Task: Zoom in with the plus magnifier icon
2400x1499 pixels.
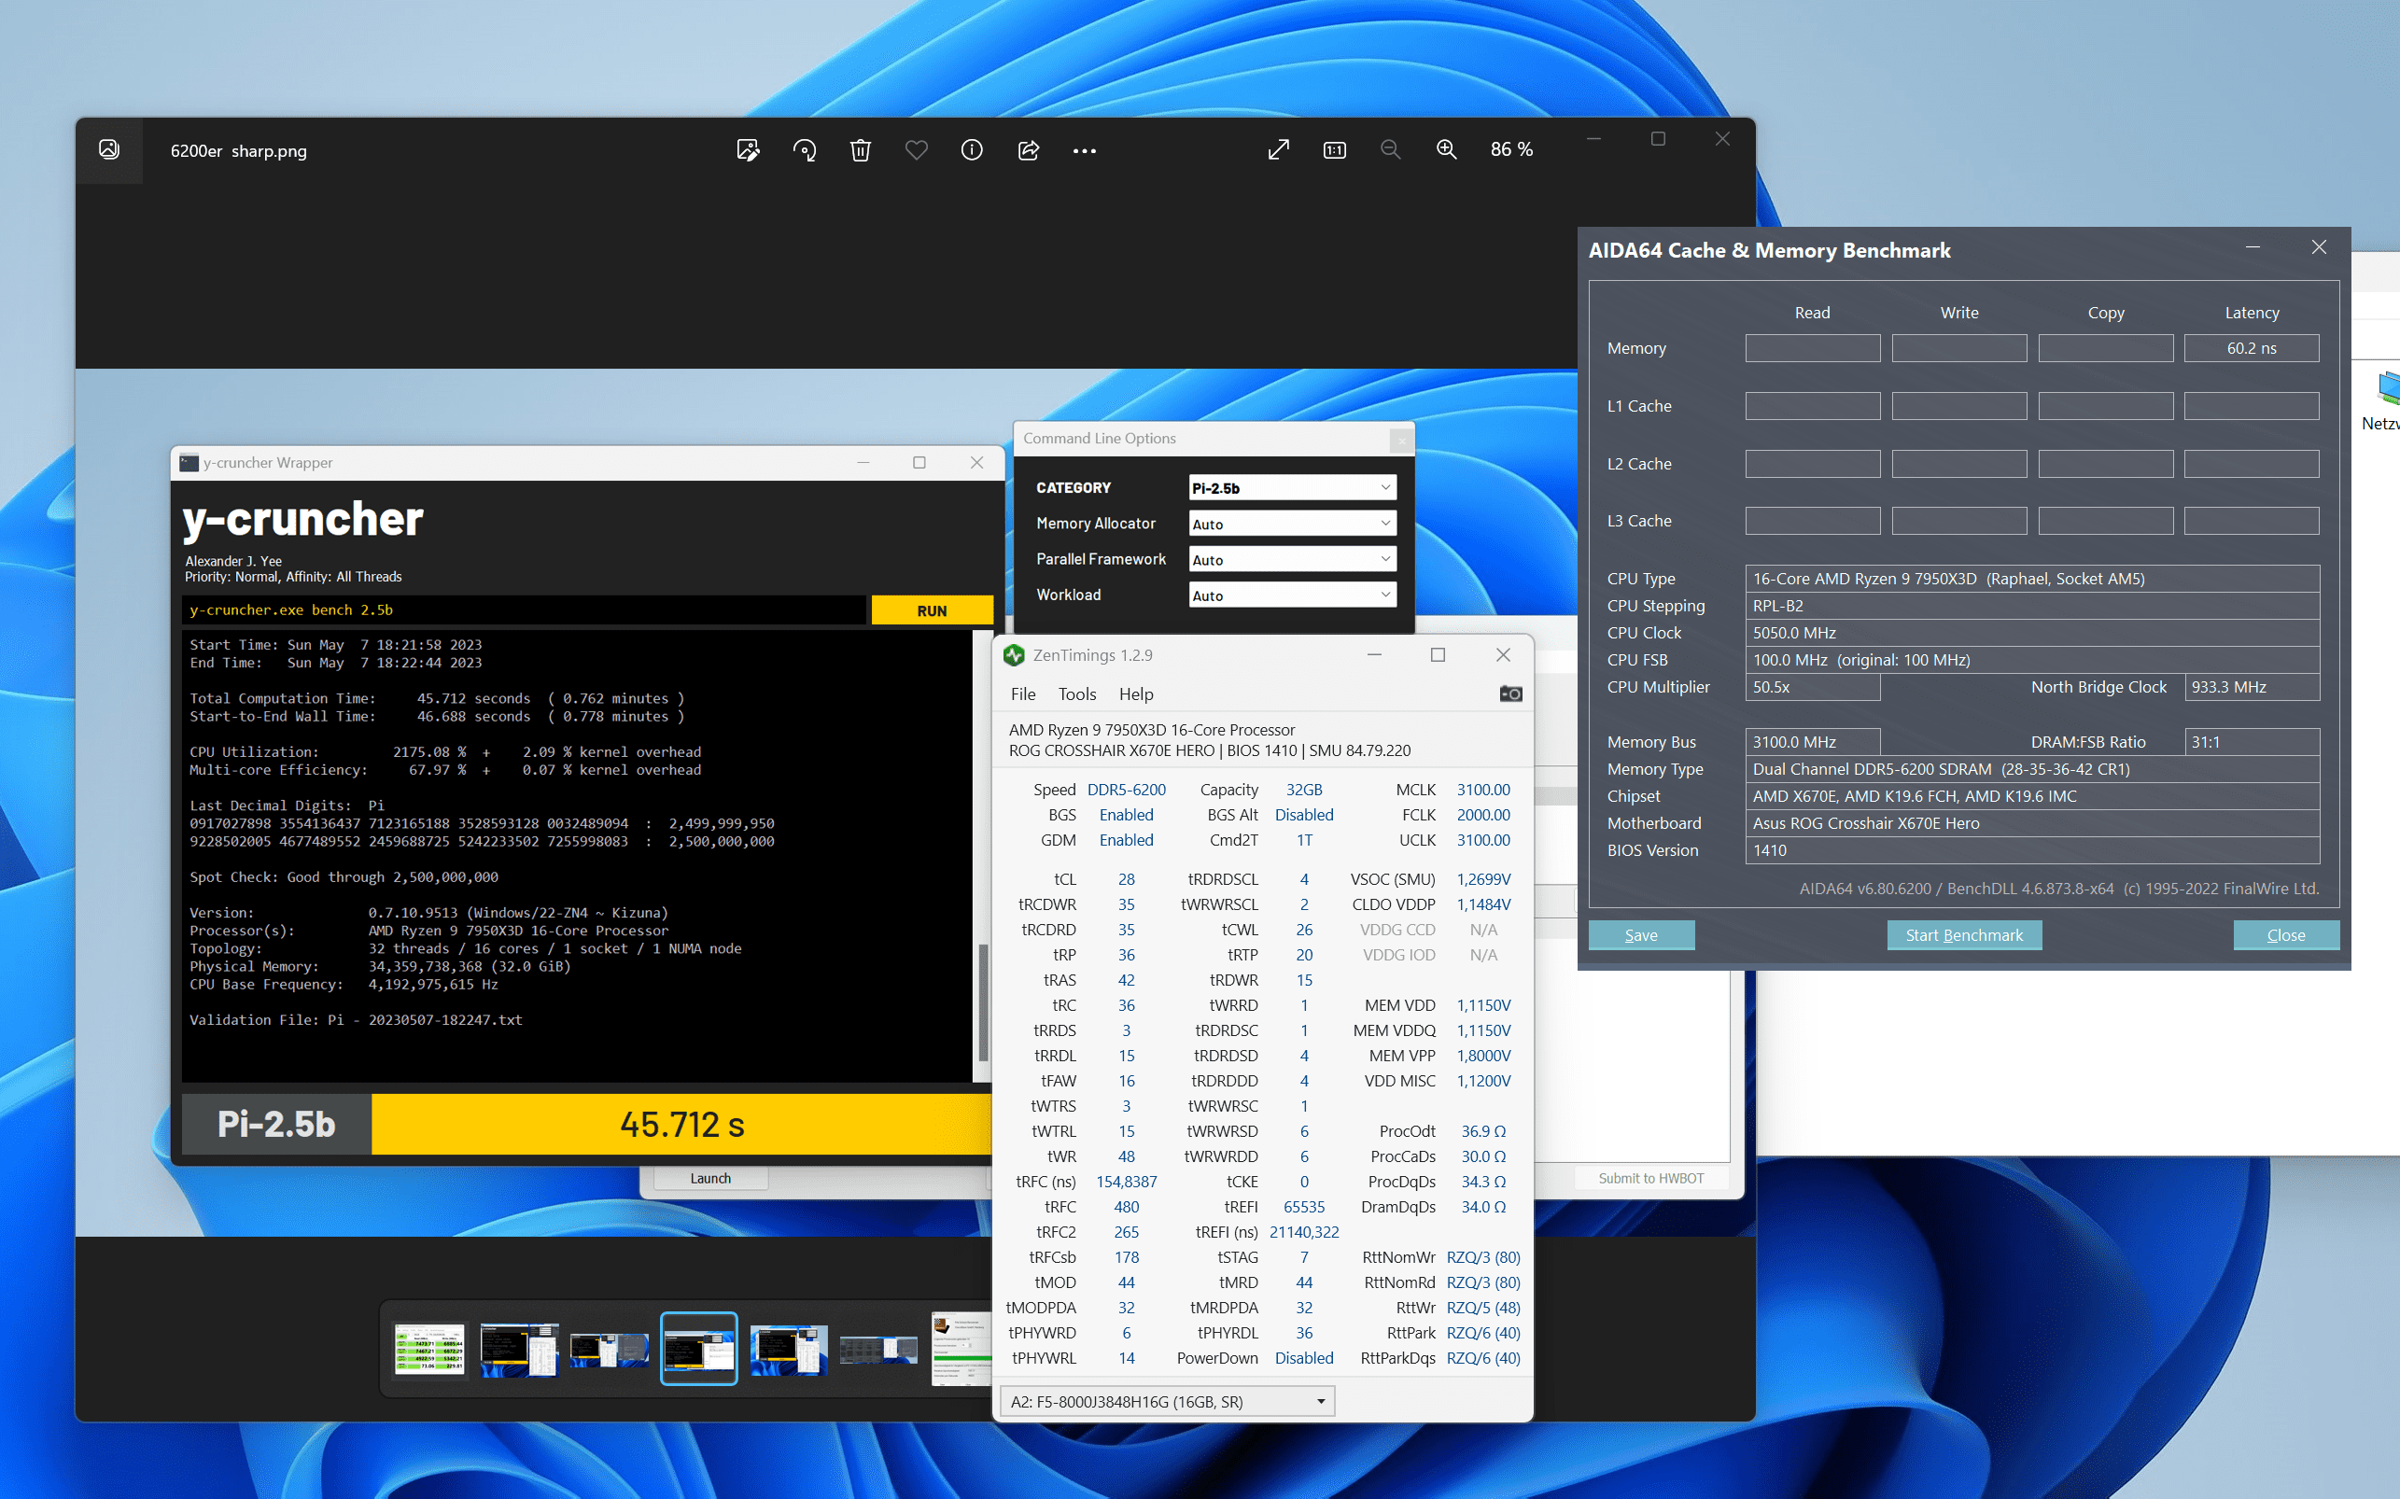Action: click(x=1446, y=149)
